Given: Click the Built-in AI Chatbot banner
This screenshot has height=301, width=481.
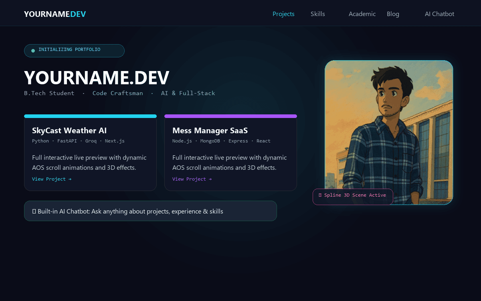Looking at the screenshot, I should point(150,211).
